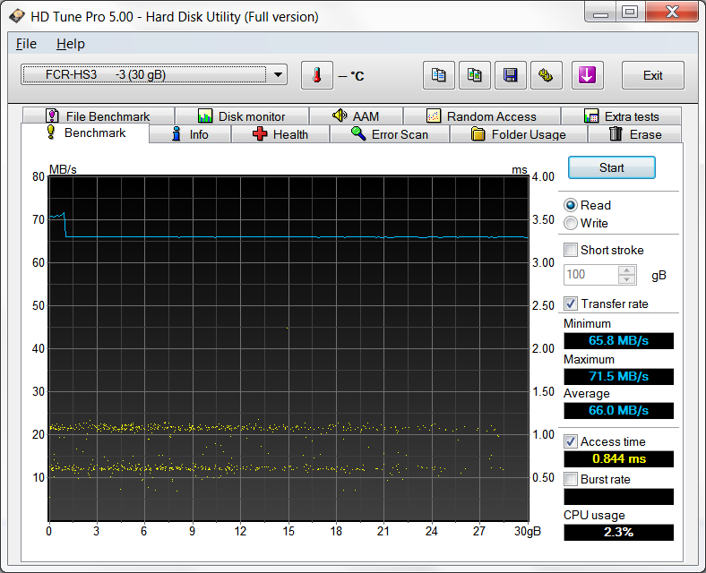Open the File menu
The height and width of the screenshot is (573, 706).
(x=26, y=44)
